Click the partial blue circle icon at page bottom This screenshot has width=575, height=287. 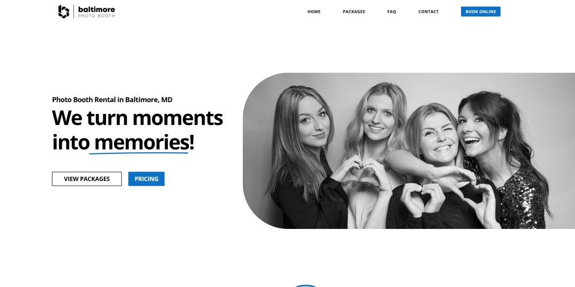click(x=306, y=285)
